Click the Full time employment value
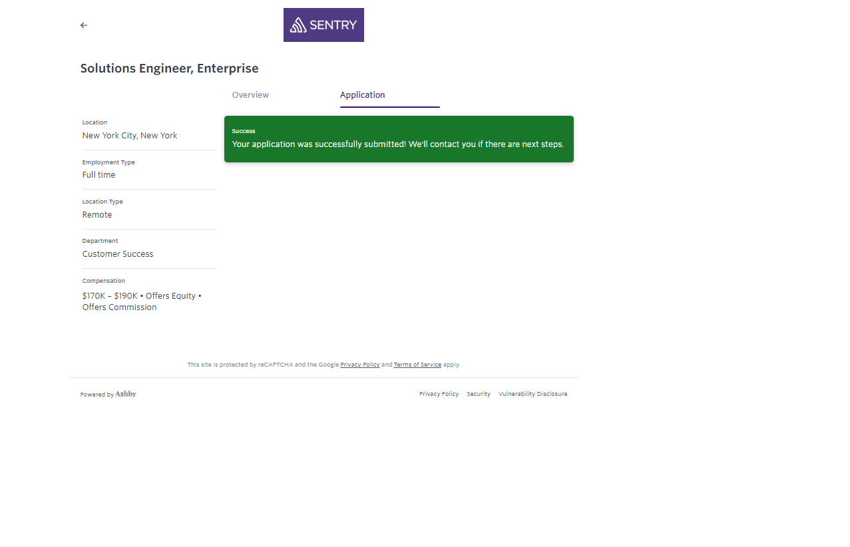 [99, 175]
